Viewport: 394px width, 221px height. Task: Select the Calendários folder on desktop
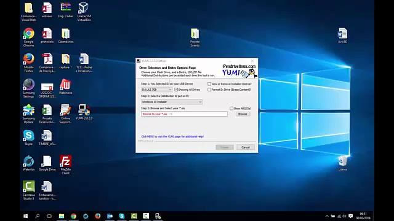coord(66,36)
